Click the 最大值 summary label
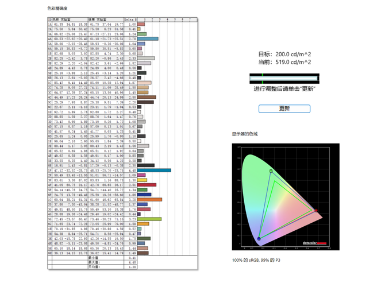Screen dimensions: 385x283 (94, 262)
